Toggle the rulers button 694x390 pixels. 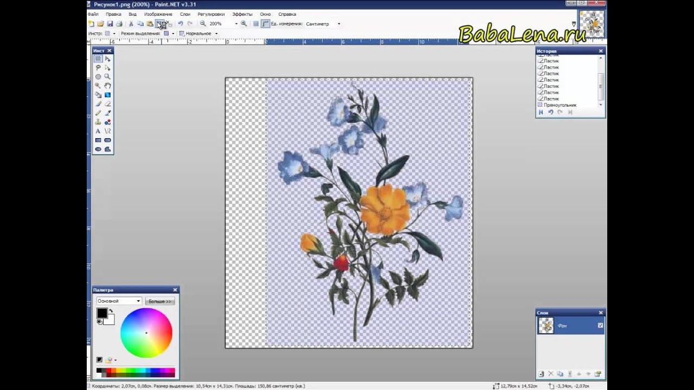pyautogui.click(x=265, y=24)
